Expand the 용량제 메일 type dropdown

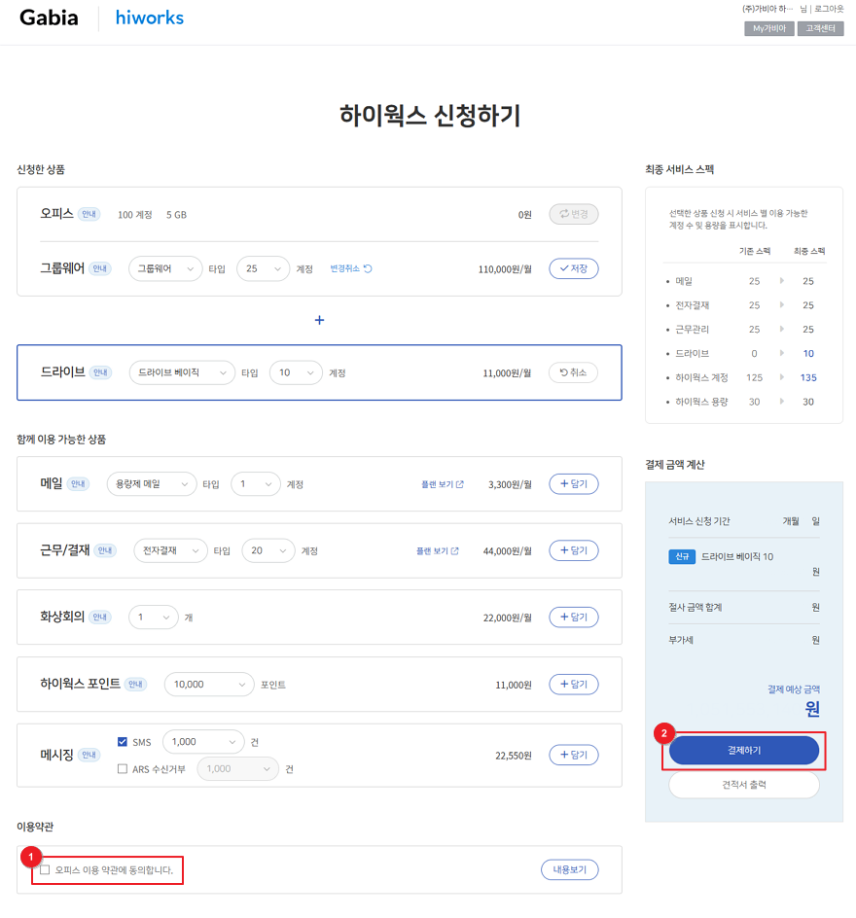pyautogui.click(x=152, y=483)
